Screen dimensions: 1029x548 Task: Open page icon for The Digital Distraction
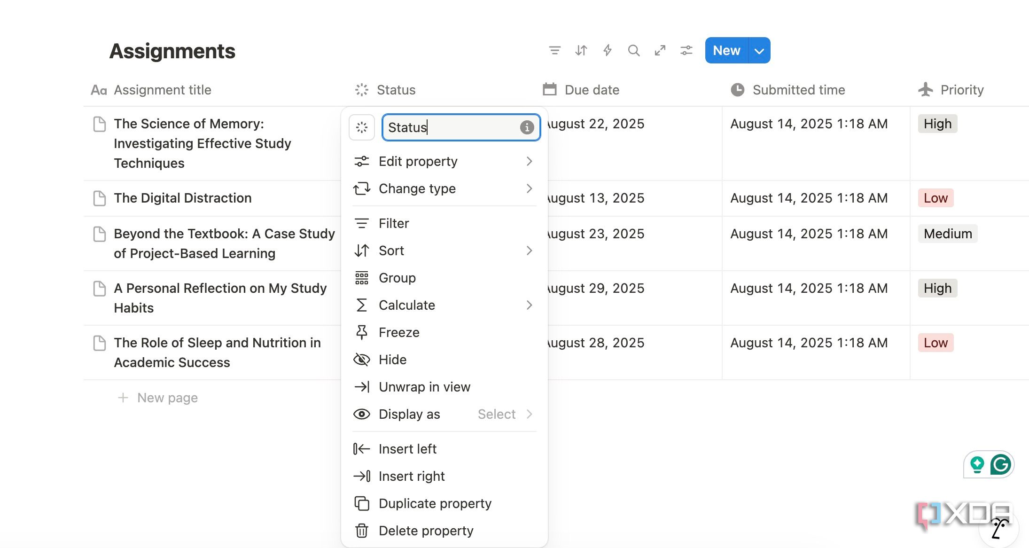[x=99, y=198]
